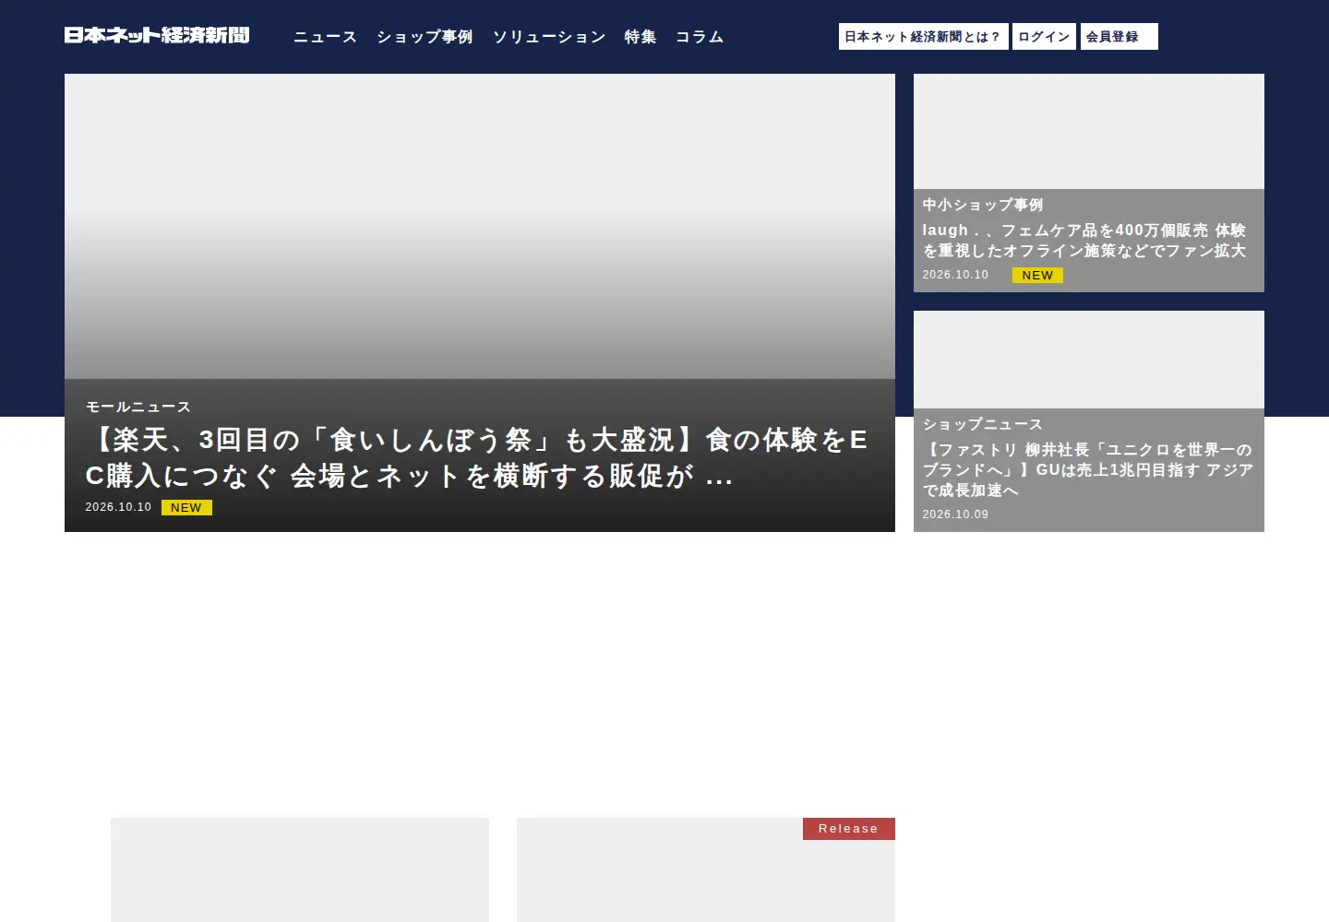
Task: Click the 2026.10.09 date on the ファストリ card
Action: (x=955, y=514)
